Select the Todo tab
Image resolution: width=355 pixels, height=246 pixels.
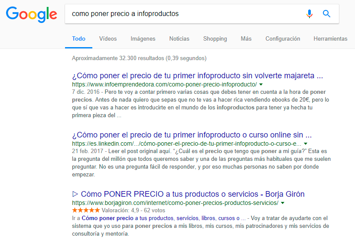tap(78, 39)
